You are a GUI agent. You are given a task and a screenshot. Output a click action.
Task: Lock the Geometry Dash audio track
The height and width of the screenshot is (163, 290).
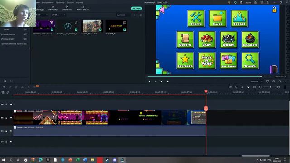[6, 131]
